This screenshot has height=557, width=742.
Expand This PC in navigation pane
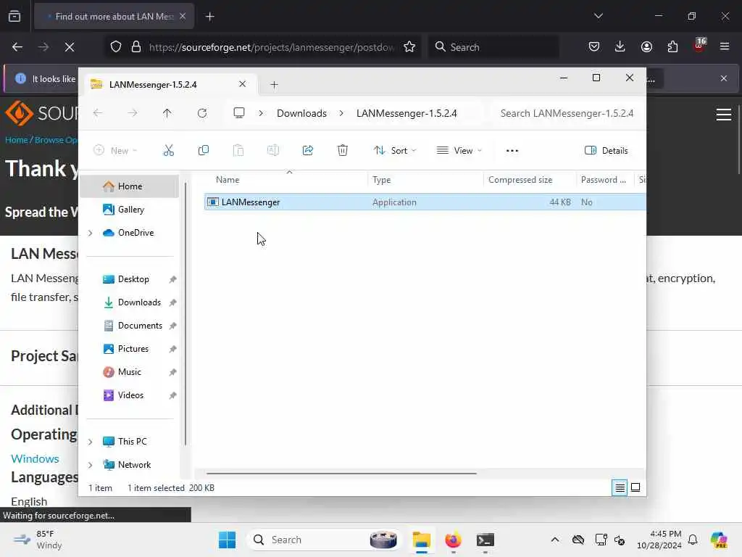pyautogui.click(x=91, y=442)
